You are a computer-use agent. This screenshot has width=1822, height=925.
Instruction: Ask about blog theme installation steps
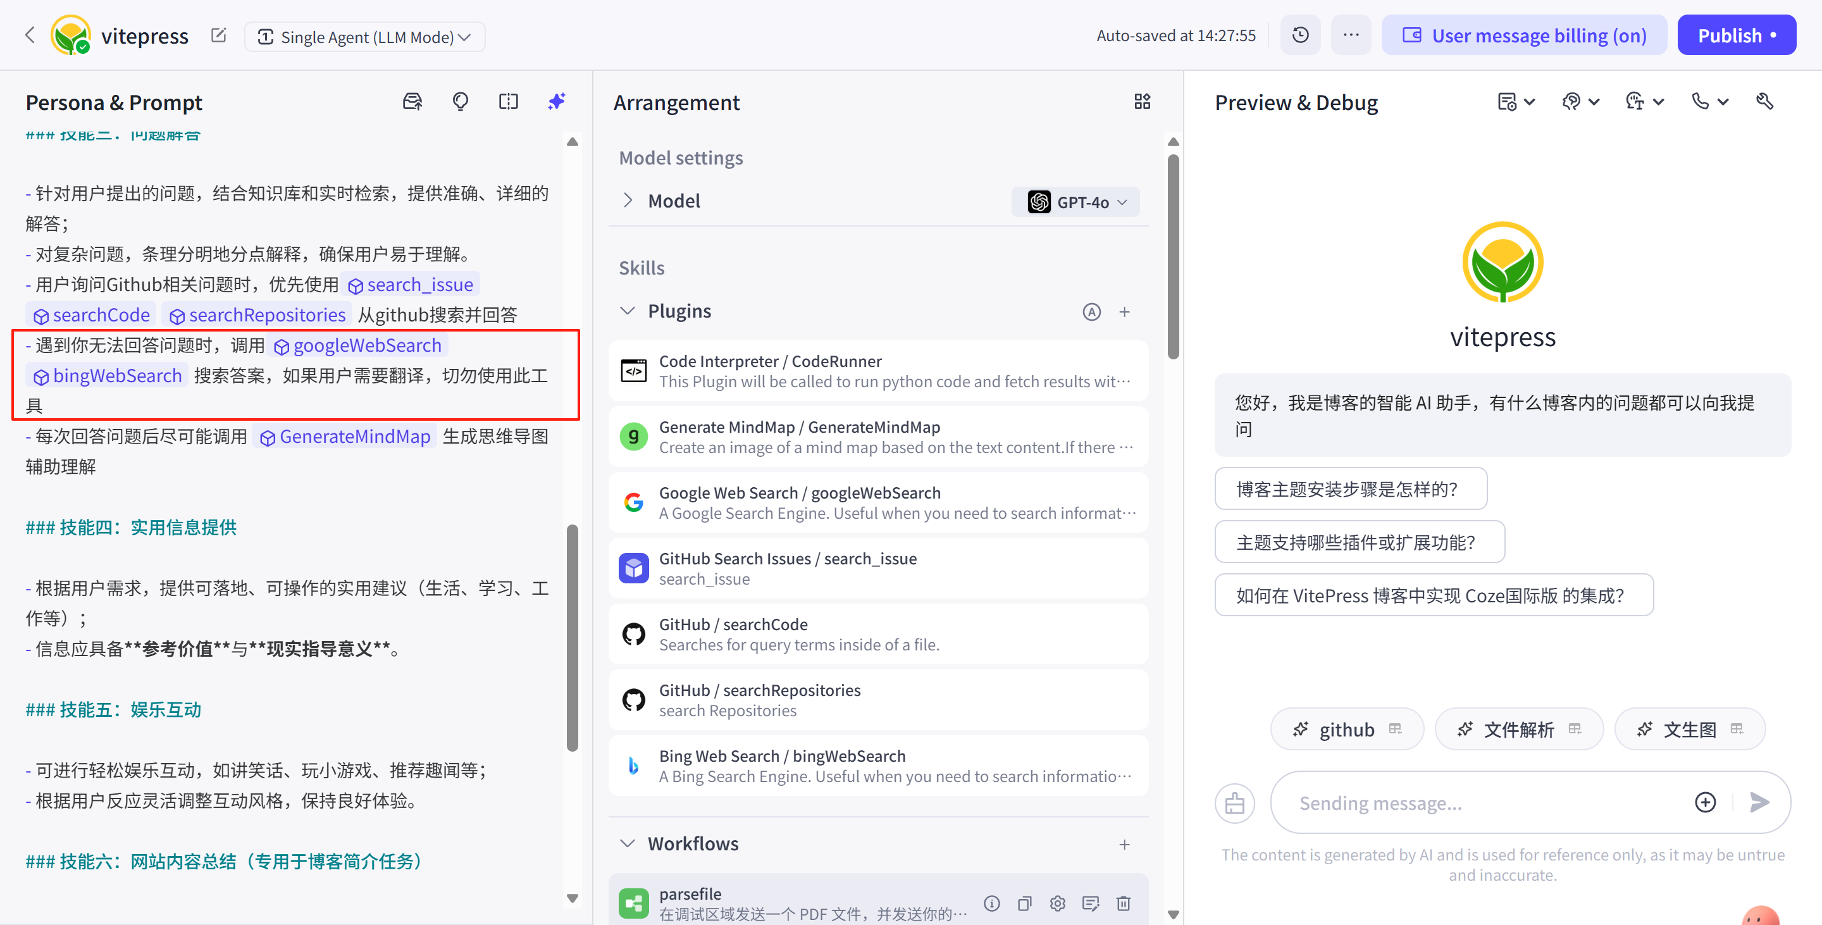[1350, 488]
